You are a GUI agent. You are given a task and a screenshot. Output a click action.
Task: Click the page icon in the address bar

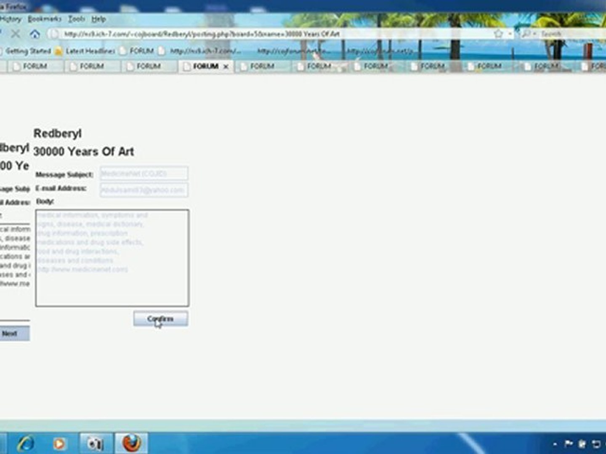point(54,34)
